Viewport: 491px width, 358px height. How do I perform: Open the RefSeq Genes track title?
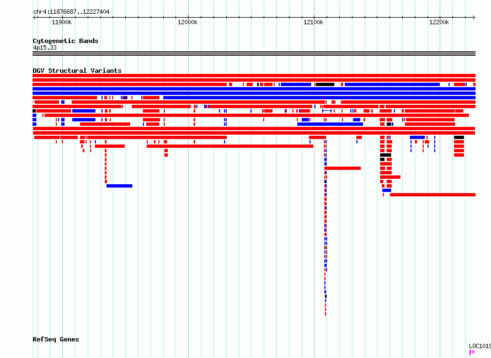(x=56, y=339)
